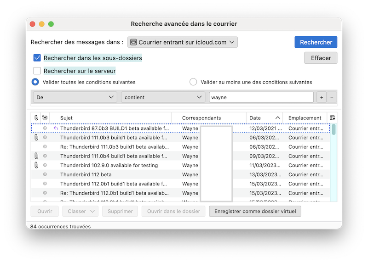The image size is (368, 263).
Task: Click the read status column header icon
Action: click(x=45, y=118)
